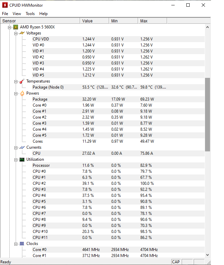Select the VID #0 row
Image resolution: width=224 pixels, height=265 pixels.
coord(118,45)
